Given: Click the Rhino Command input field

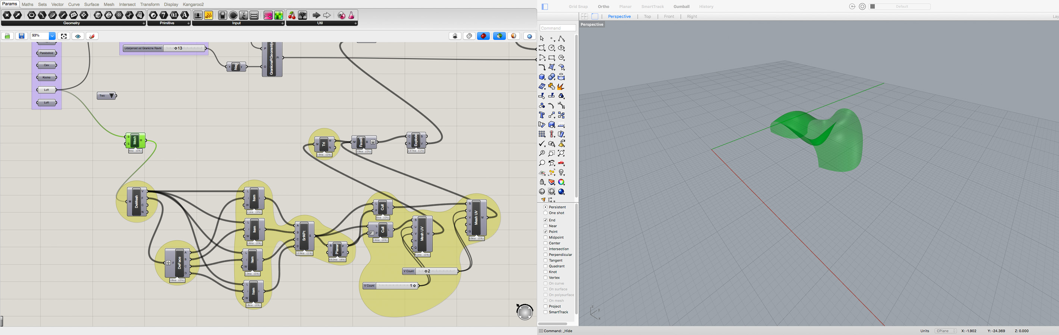Looking at the screenshot, I should (x=557, y=28).
